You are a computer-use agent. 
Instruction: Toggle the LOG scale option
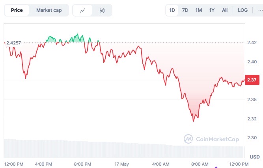(x=242, y=10)
